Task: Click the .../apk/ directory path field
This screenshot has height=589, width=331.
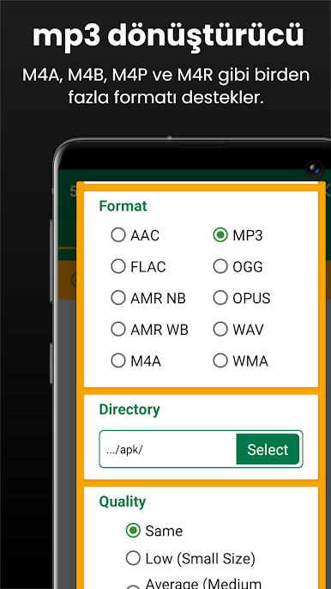Action: pos(168,449)
